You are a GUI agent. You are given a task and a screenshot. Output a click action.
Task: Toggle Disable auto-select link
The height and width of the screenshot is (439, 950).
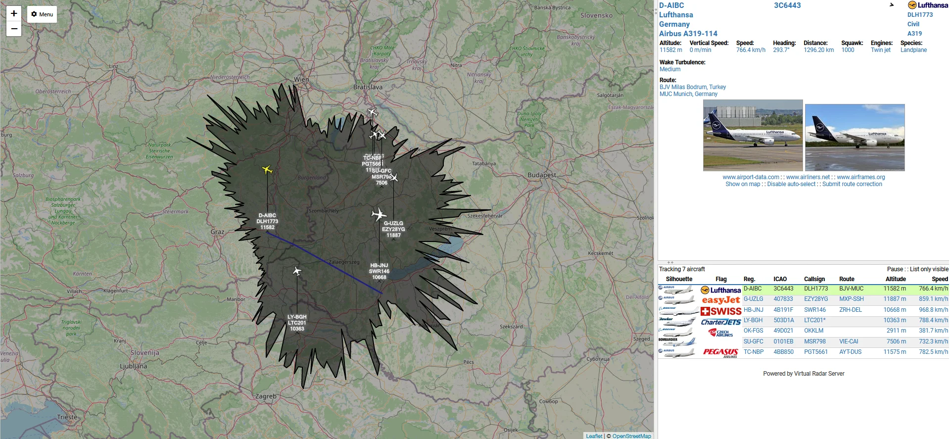[791, 184]
